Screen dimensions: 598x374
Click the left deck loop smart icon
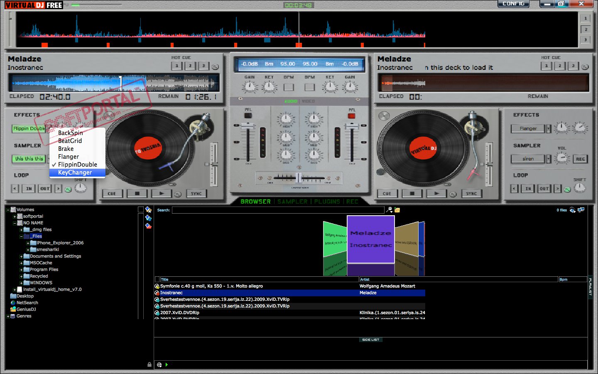point(68,189)
